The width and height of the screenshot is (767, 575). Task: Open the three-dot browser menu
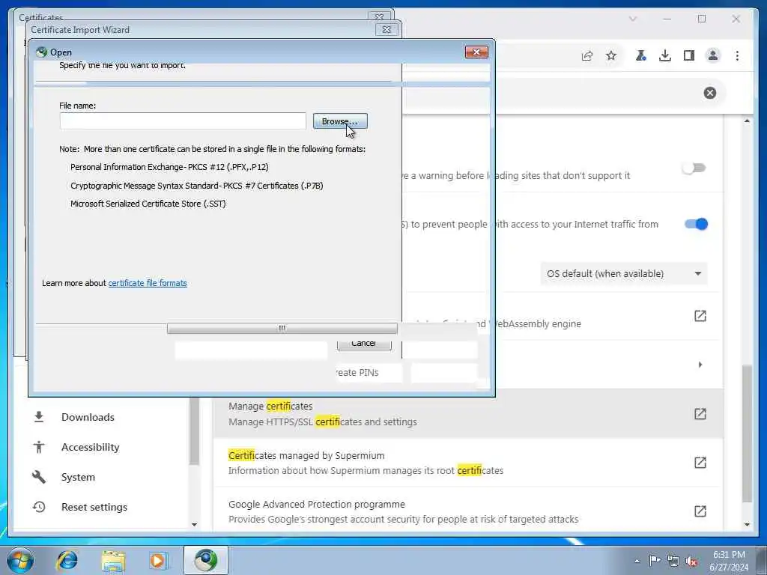coord(737,55)
